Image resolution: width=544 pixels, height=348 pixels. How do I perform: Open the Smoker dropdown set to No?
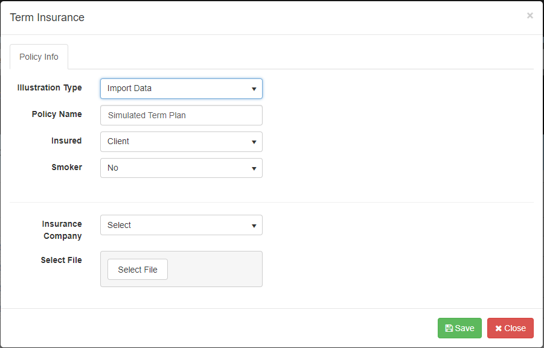pos(181,168)
